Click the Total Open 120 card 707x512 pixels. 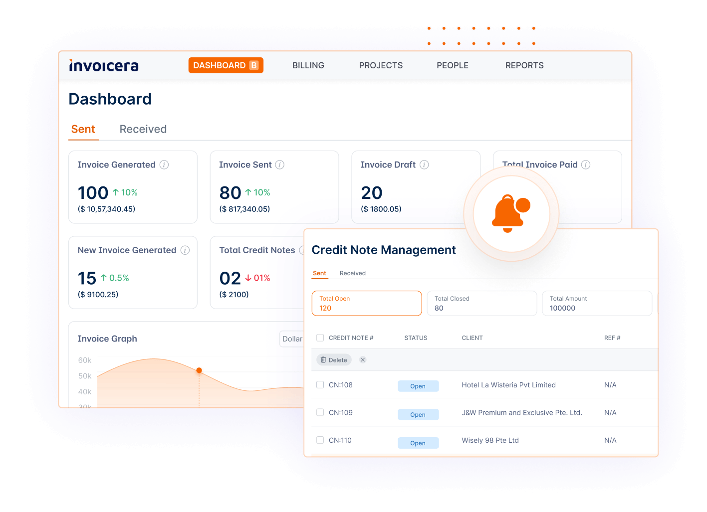(367, 303)
